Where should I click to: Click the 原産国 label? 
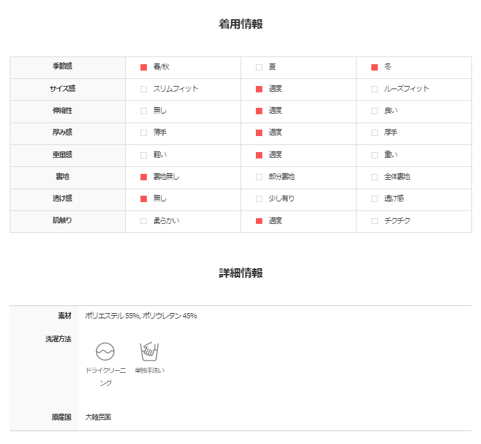(62, 417)
